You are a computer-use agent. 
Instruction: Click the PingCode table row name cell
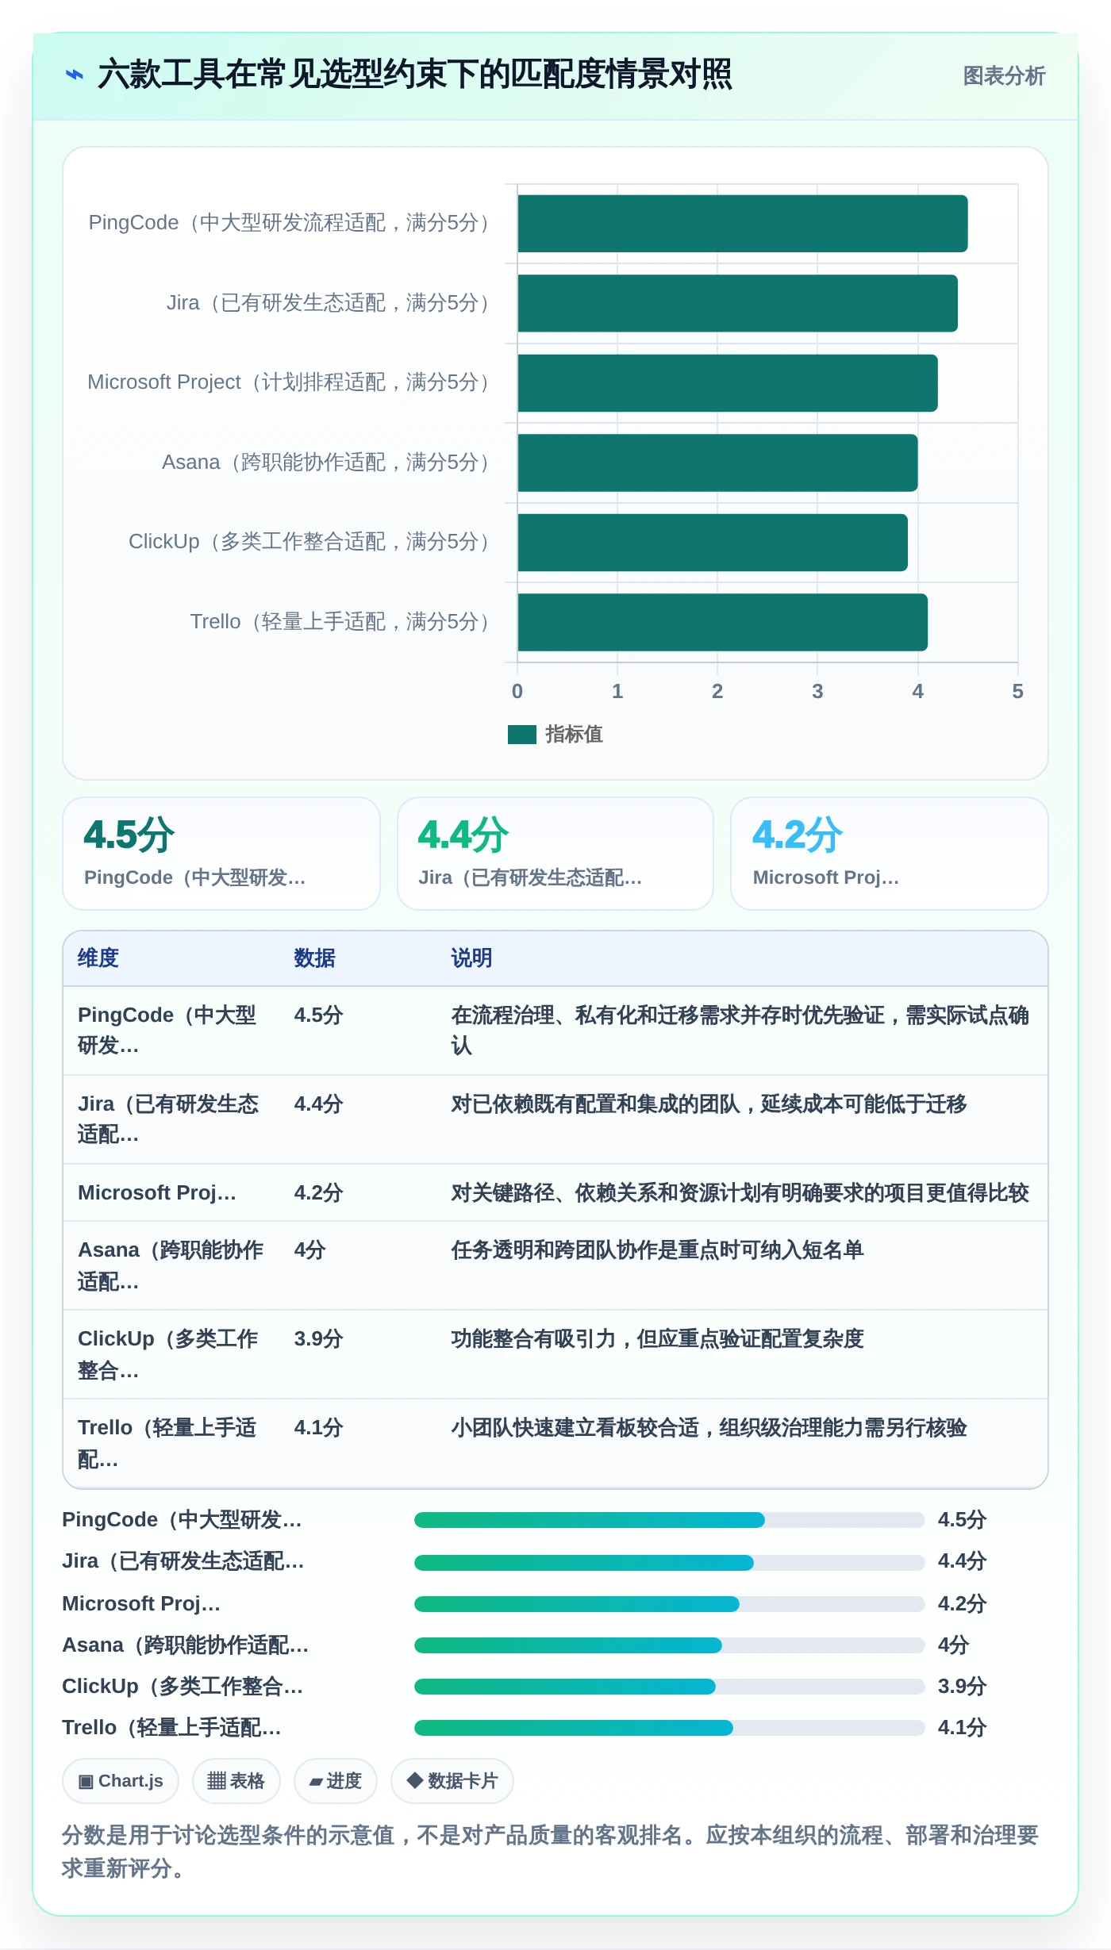(x=171, y=1031)
